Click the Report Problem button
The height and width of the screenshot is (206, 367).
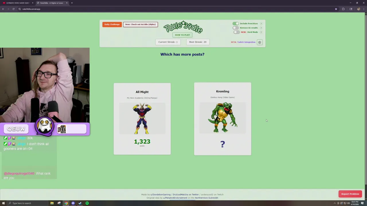[350, 194]
